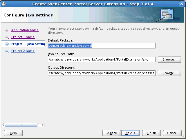This screenshot has width=186, height=139.
Task: Click the dialog resize grip corner
Action: [183, 136]
